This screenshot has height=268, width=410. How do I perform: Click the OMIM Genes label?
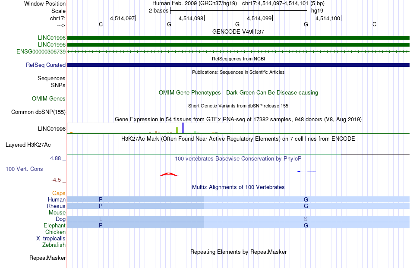49,98
